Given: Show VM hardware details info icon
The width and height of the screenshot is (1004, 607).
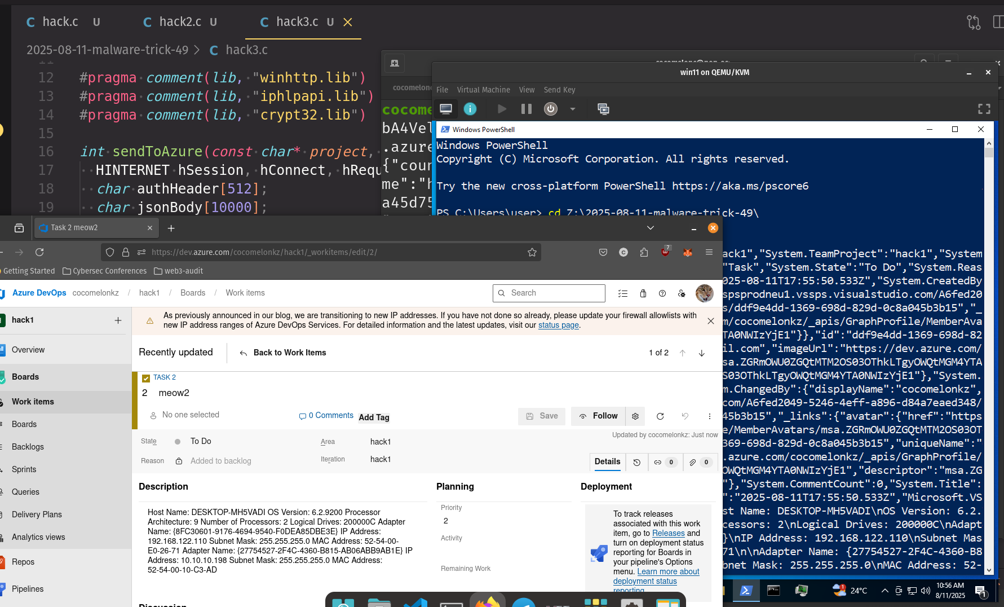Looking at the screenshot, I should [x=470, y=109].
